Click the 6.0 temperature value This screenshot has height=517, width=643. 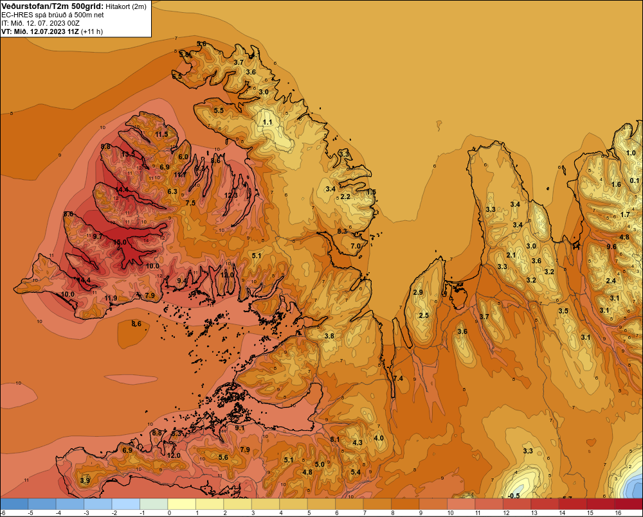[x=183, y=157]
